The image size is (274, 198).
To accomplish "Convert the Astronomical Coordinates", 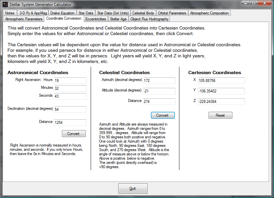I will [74, 134].
